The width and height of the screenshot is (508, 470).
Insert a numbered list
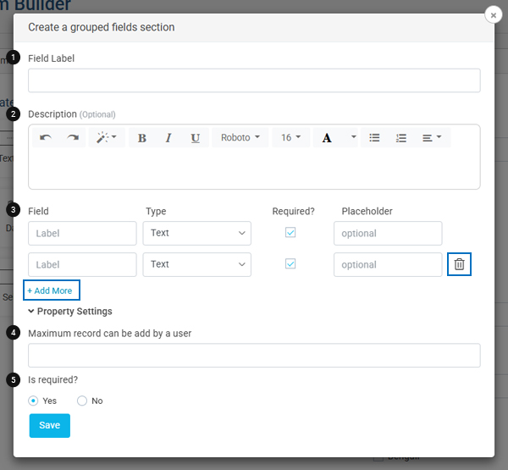point(401,138)
